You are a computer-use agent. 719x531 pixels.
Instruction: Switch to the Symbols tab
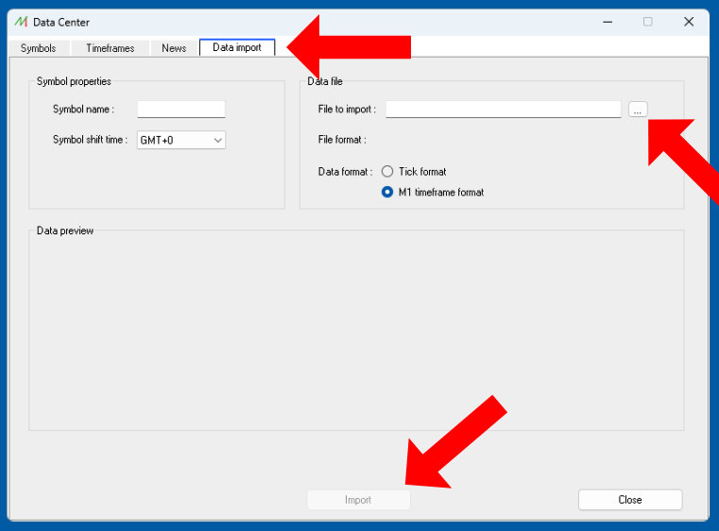[x=39, y=48]
